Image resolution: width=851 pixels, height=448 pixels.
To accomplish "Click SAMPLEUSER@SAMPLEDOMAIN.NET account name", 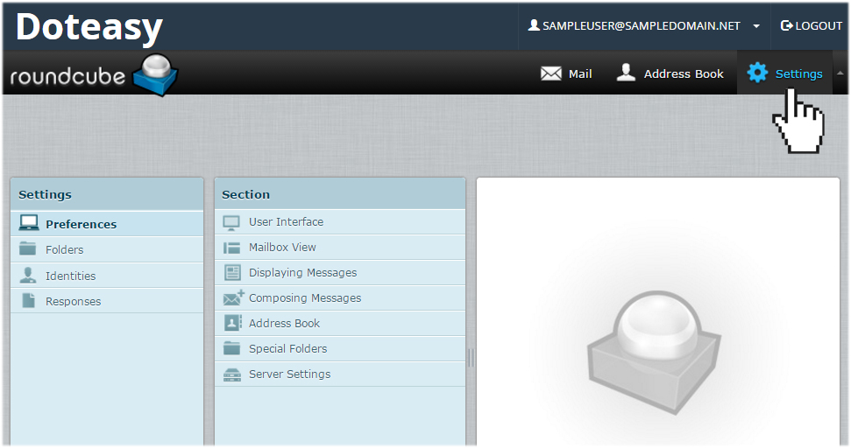I will tap(642, 26).
